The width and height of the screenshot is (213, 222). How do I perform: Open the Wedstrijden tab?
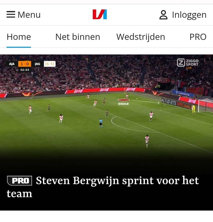tap(141, 37)
